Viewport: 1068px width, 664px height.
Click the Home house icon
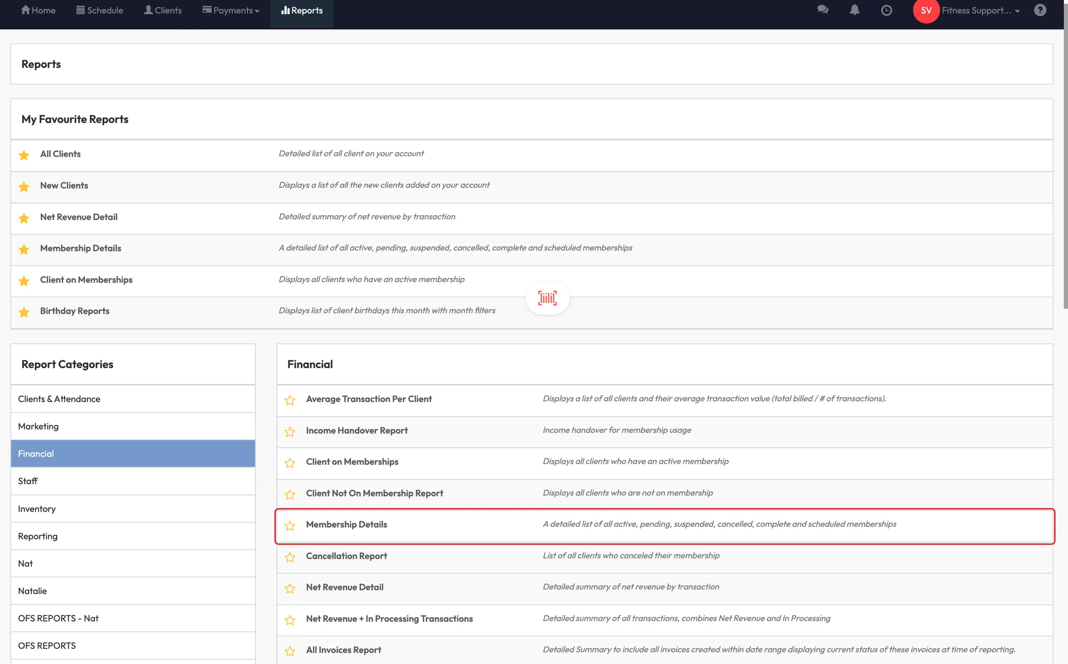(x=26, y=10)
